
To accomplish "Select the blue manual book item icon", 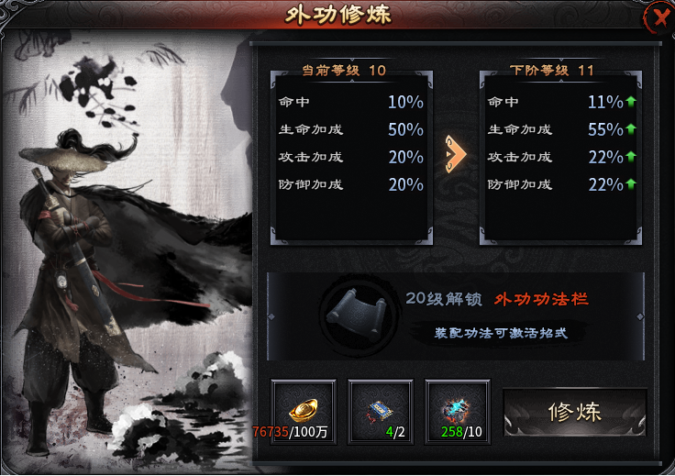I will 379,411.
